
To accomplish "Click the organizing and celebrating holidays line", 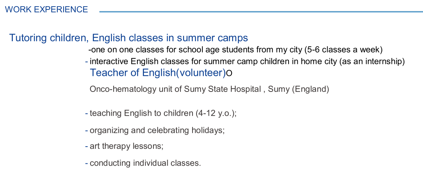I will (x=157, y=130).
